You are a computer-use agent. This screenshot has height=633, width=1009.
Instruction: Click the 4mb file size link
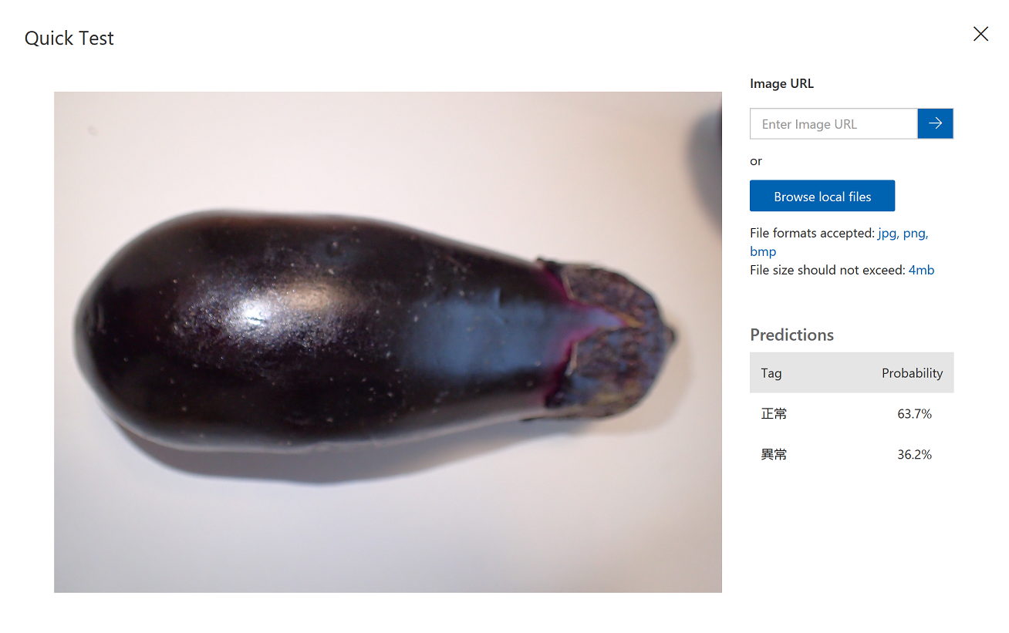coord(921,270)
